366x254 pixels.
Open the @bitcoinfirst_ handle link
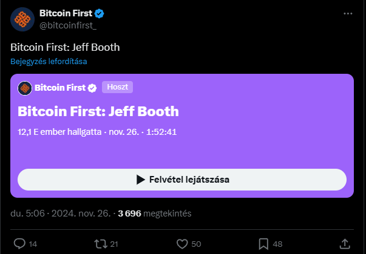(68, 25)
